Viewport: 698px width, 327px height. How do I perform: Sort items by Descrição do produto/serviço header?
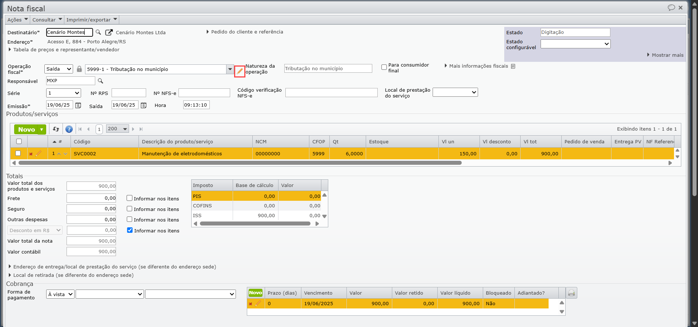196,141
